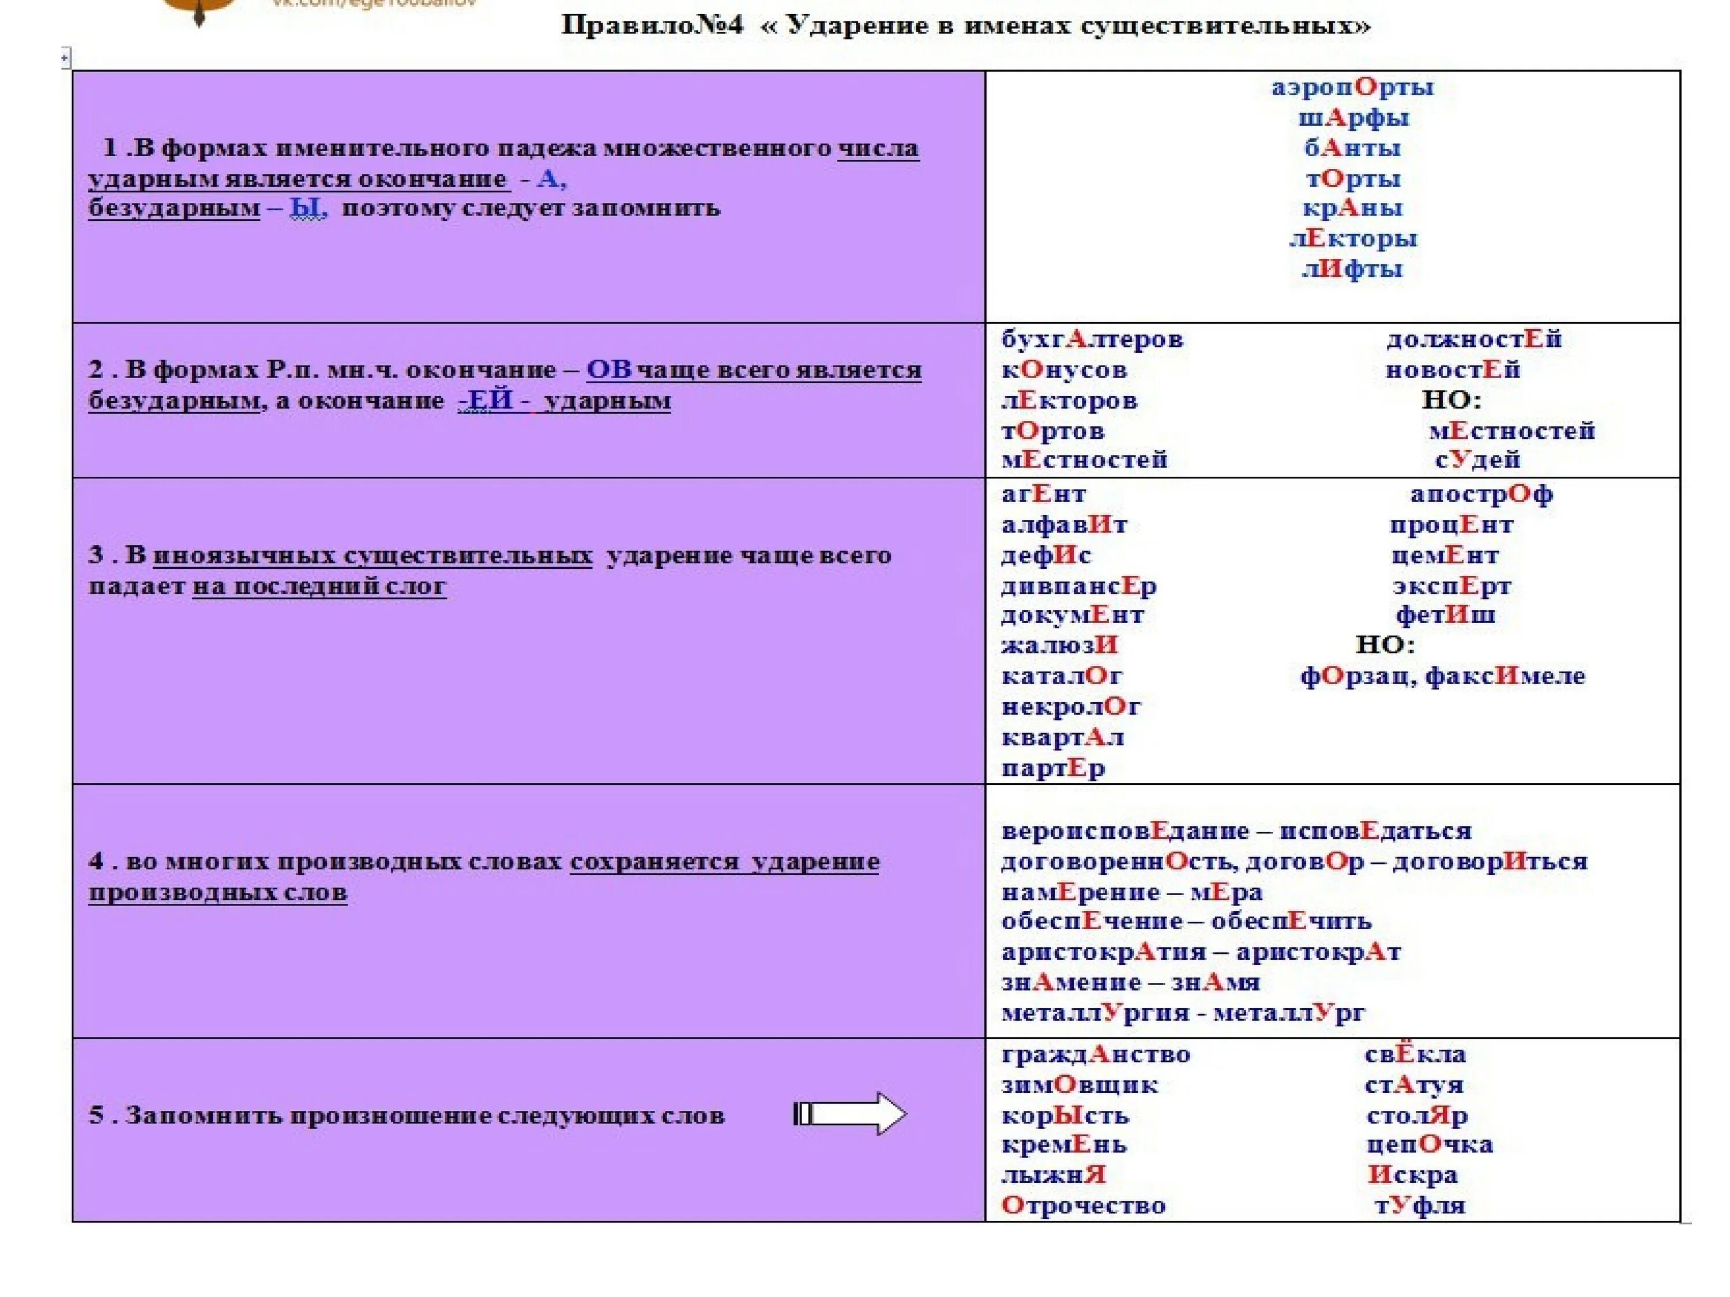This screenshot has height=1297, width=1730.
Task: Click the word 'кОнусов'
Action: point(1063,370)
